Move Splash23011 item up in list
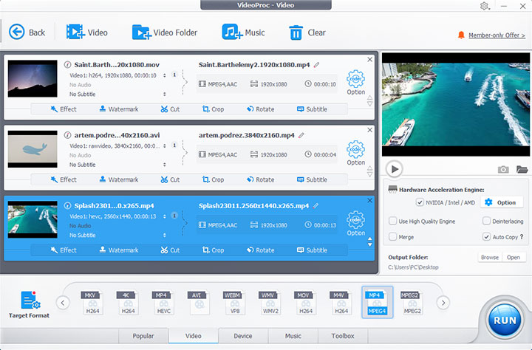This screenshot has height=350, width=532. [370, 239]
